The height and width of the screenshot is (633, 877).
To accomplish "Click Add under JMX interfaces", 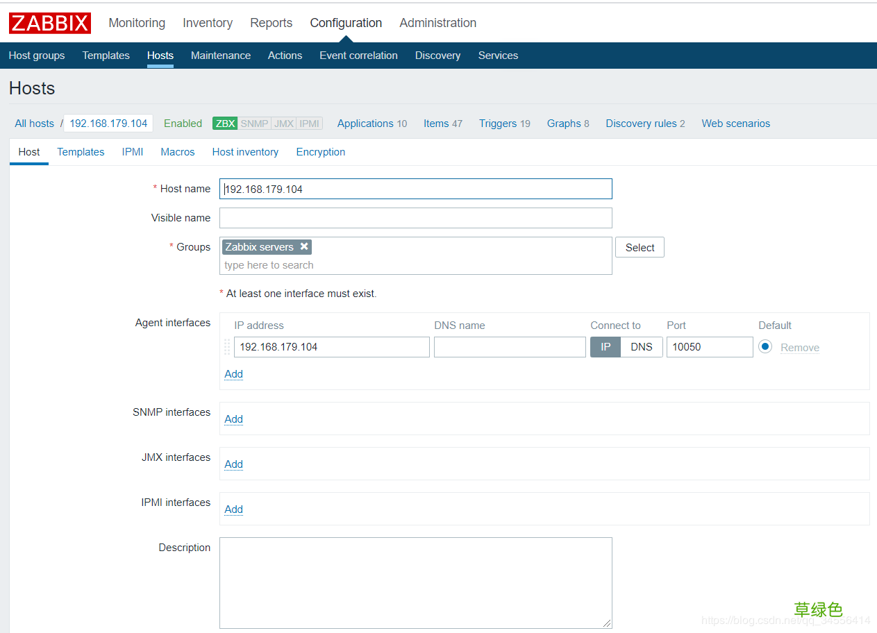I will [x=234, y=464].
